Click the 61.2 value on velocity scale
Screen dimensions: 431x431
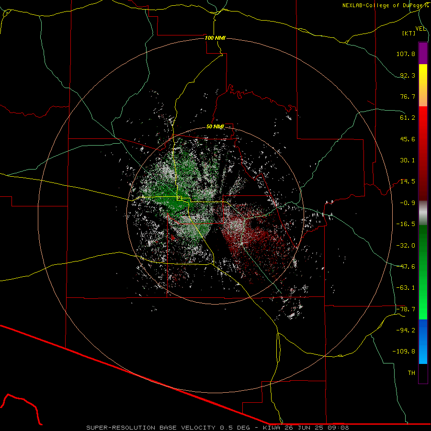(408, 118)
